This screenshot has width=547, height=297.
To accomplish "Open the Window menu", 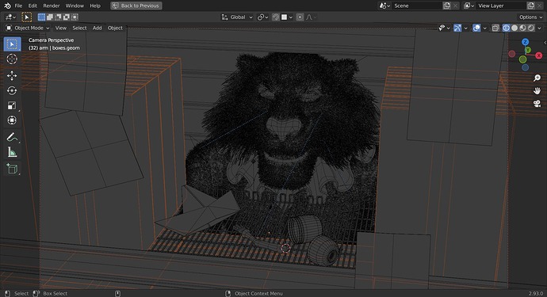I will tap(75, 6).
